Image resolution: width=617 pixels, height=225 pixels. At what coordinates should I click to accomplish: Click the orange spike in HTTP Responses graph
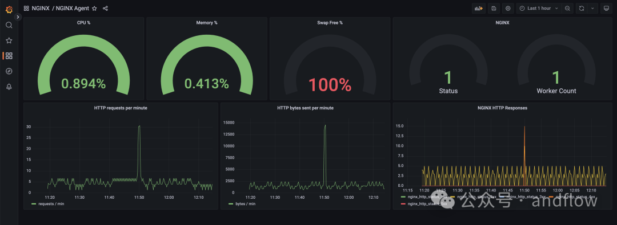[x=524, y=127]
